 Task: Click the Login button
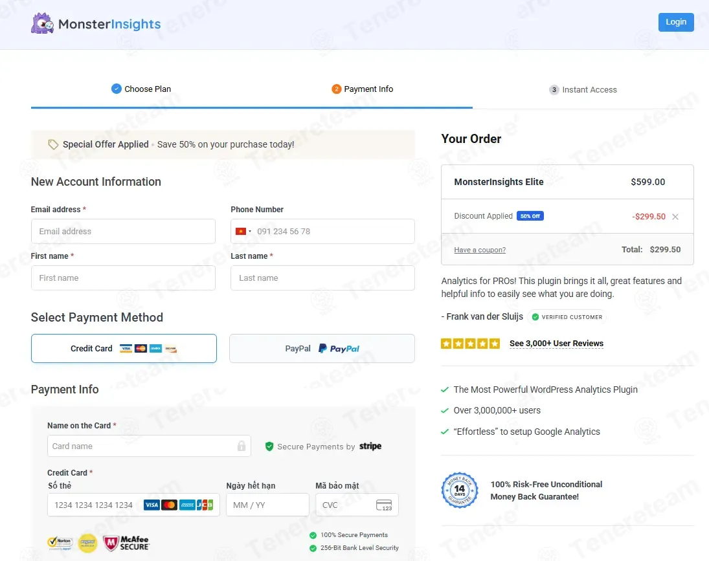[676, 22]
